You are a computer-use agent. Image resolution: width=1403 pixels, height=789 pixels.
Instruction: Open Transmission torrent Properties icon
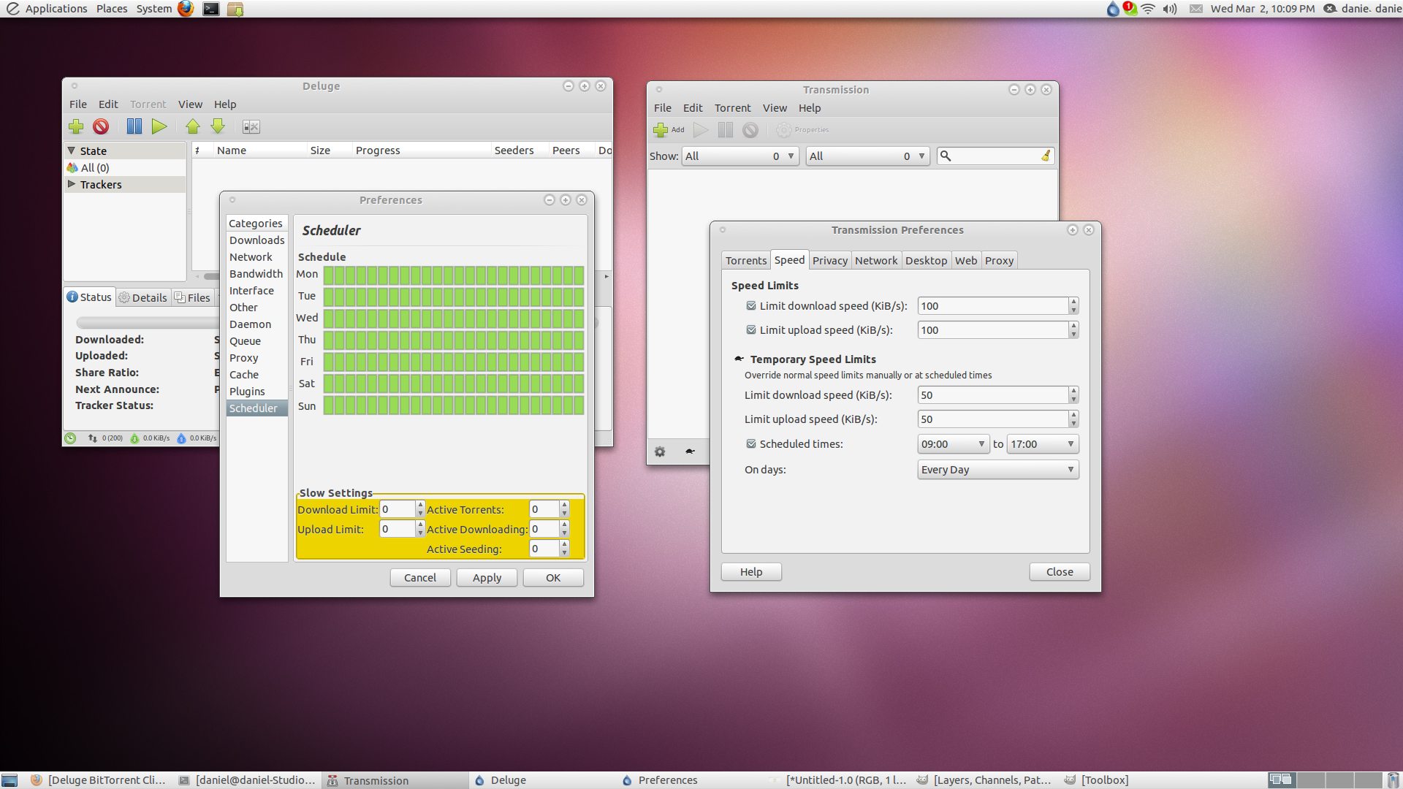tap(802, 130)
